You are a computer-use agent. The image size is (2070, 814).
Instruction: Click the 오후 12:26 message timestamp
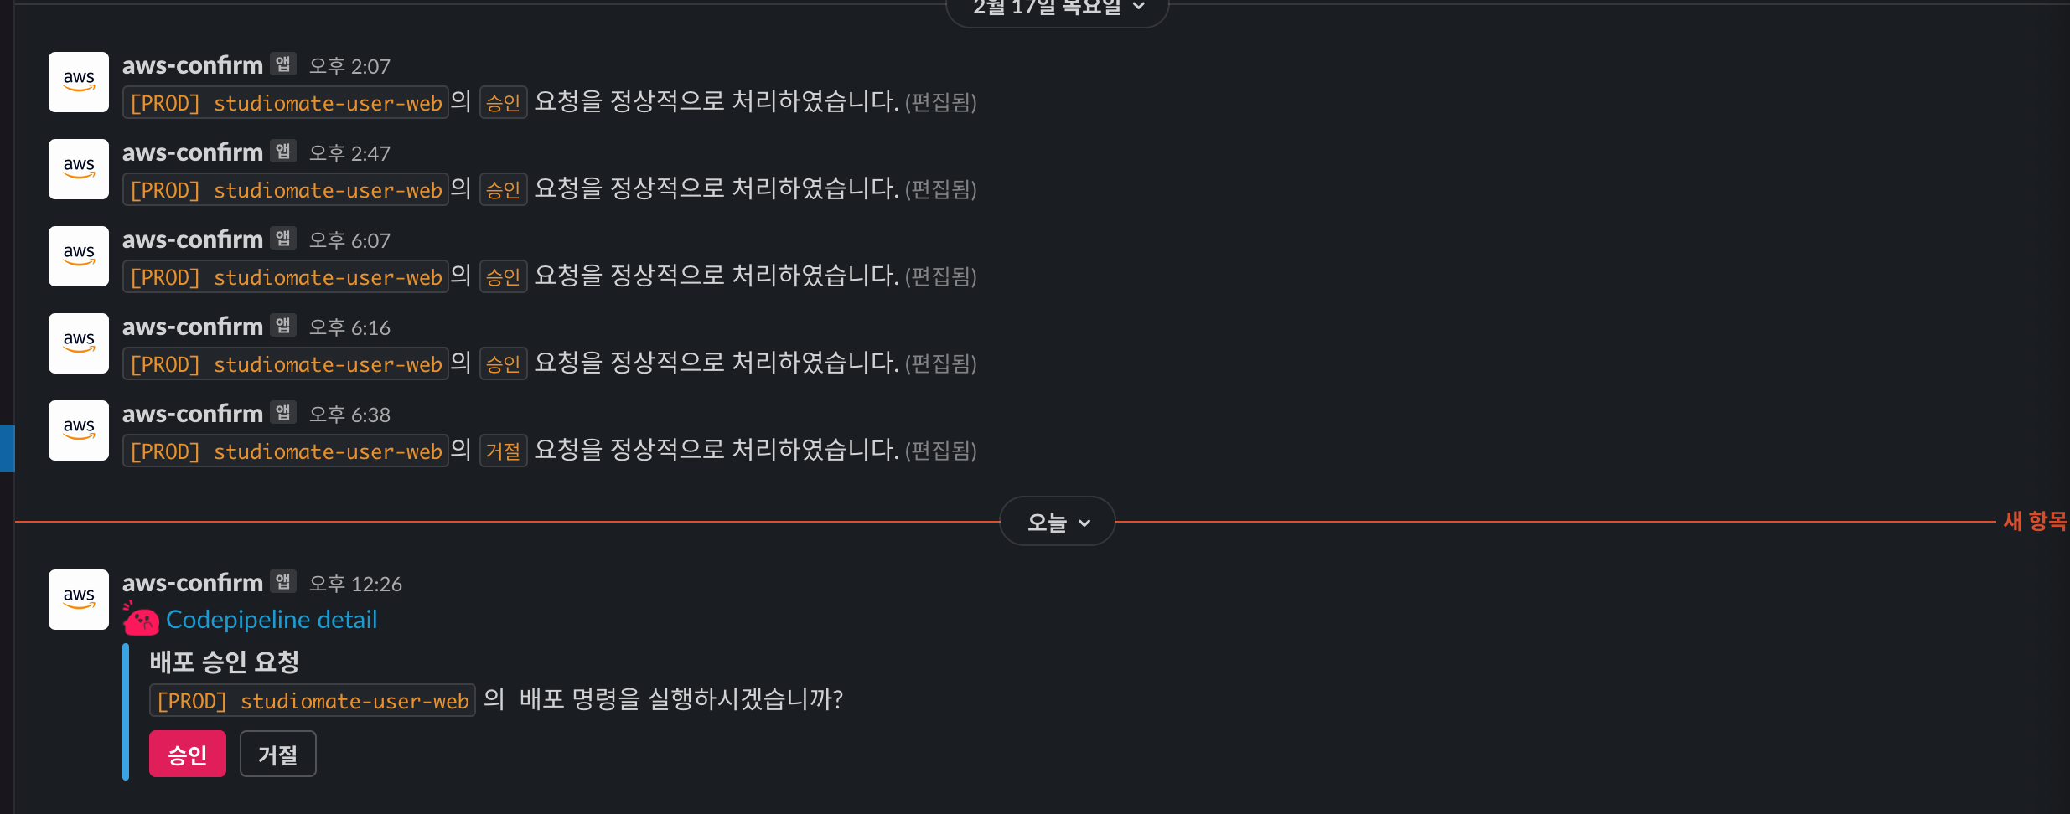[355, 584]
